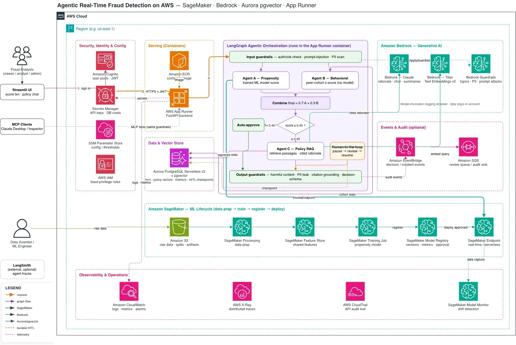Image resolution: width=516 pixels, height=345 pixels.
Task: Click the Auto-approve node
Action: (248, 125)
